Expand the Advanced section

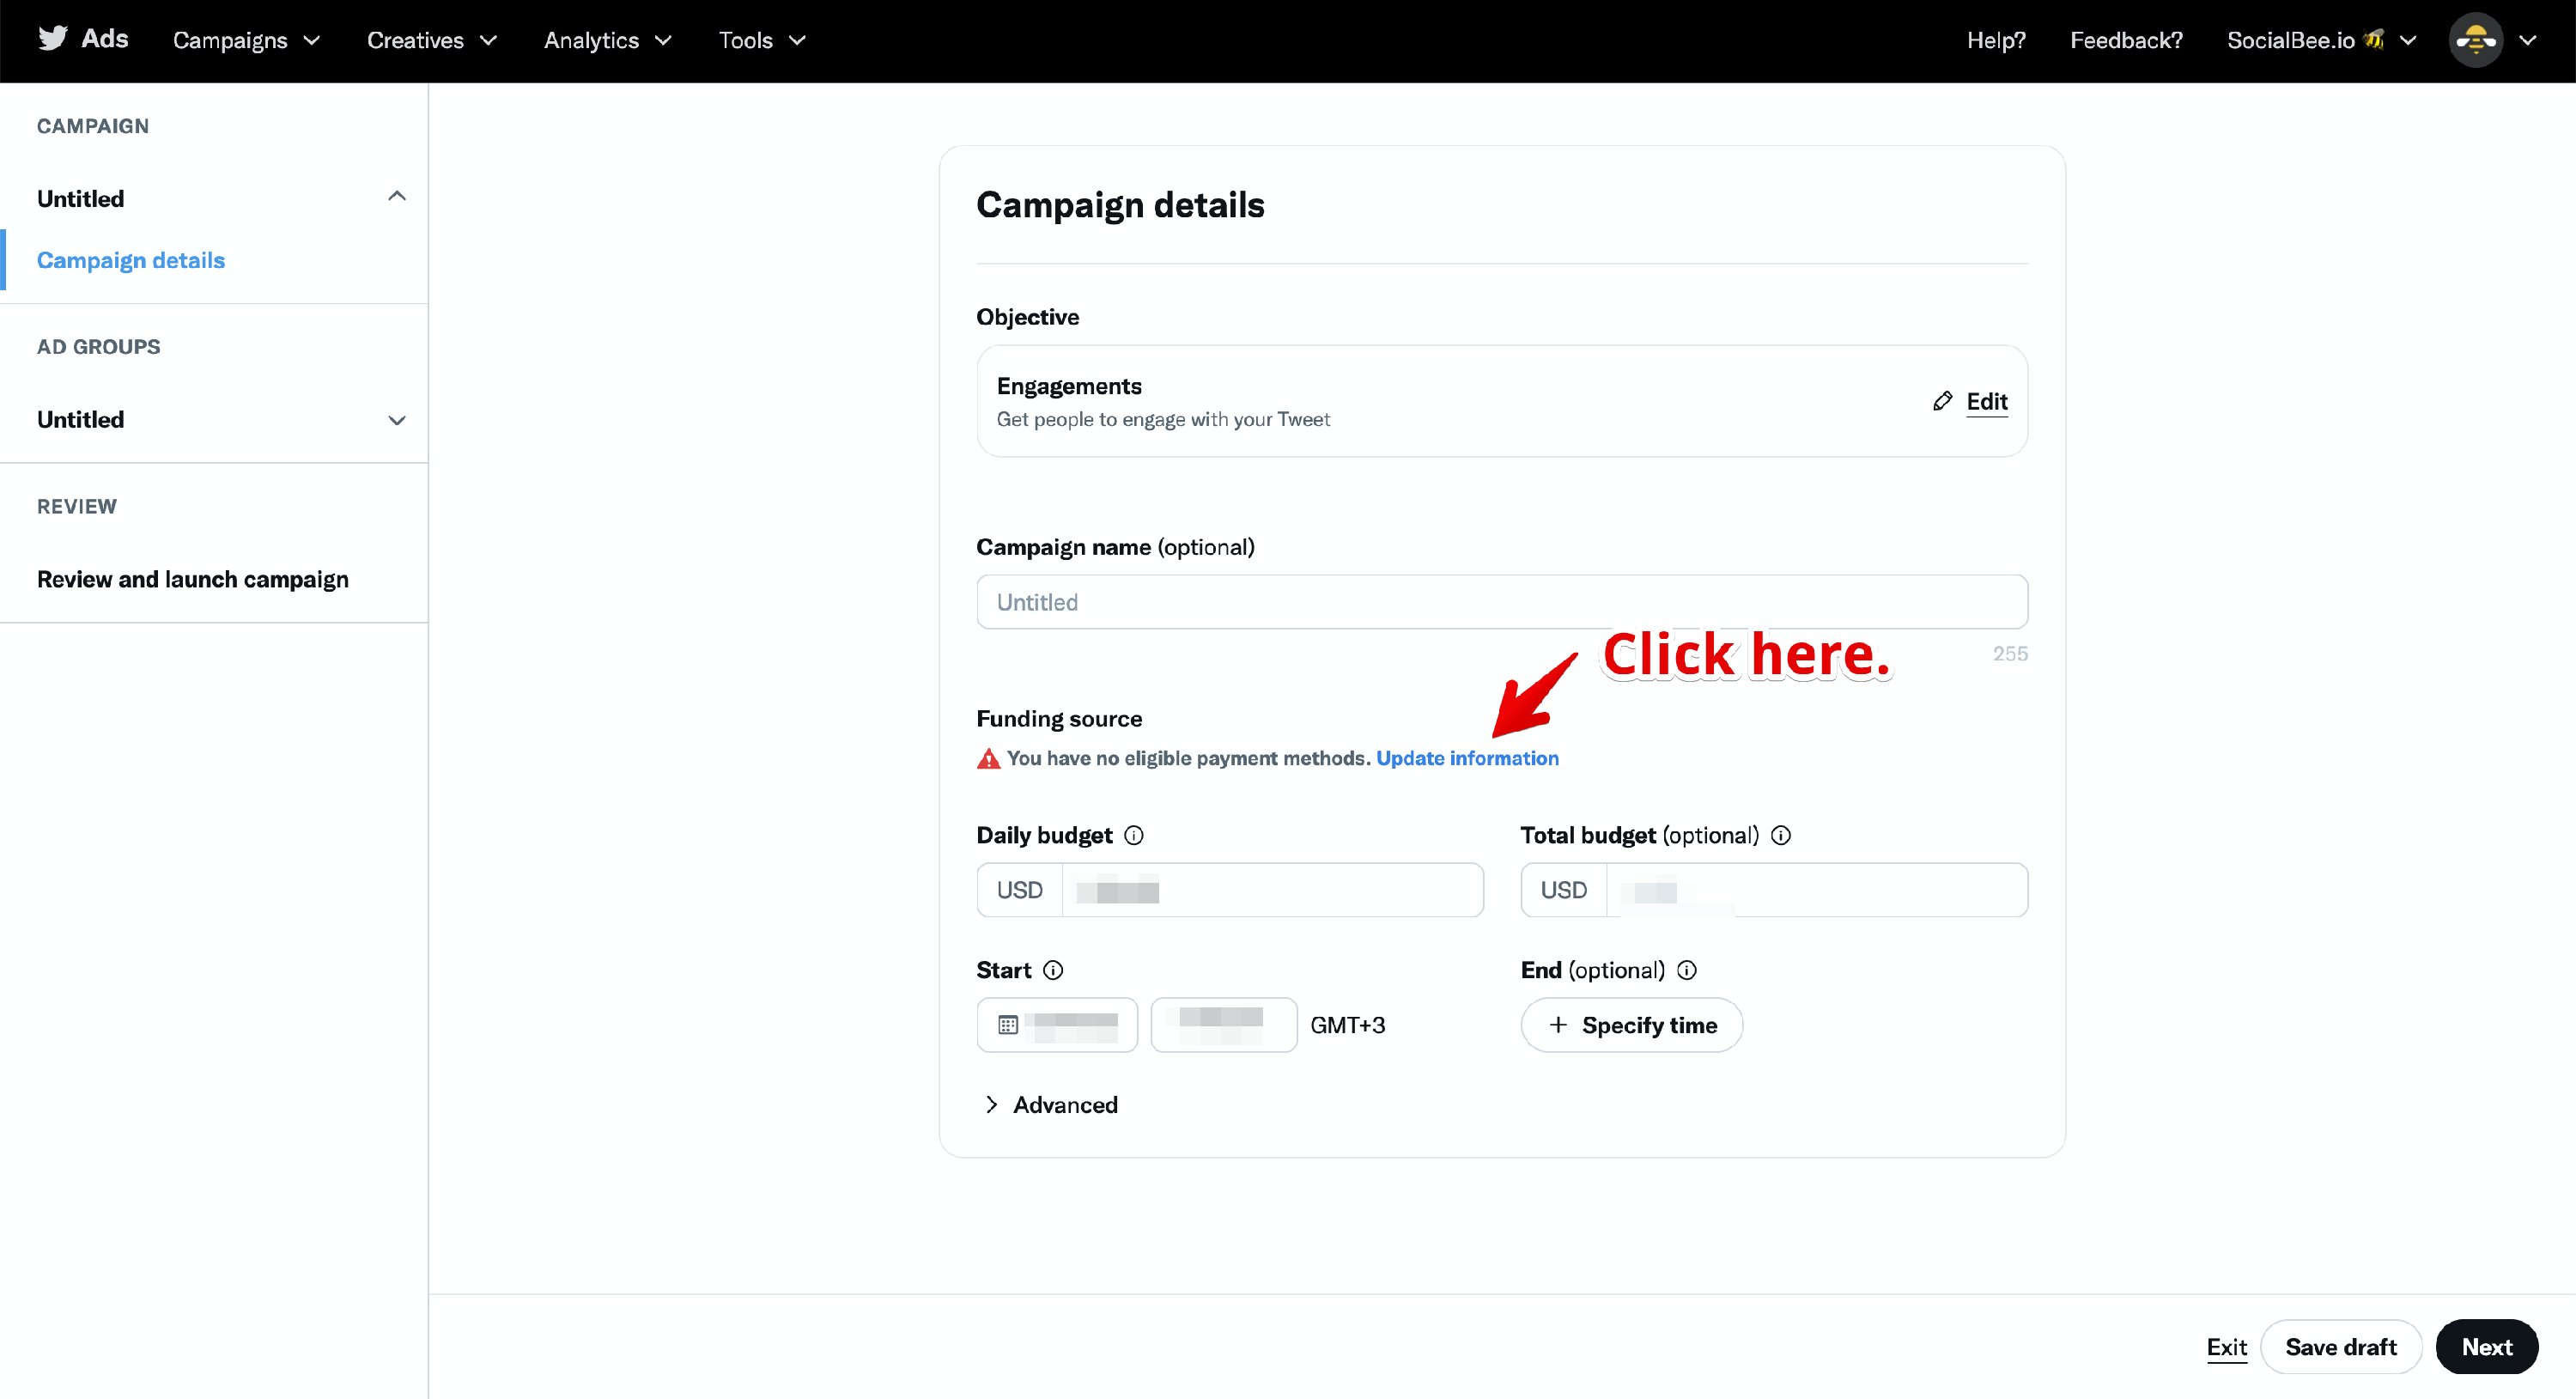click(x=1051, y=1105)
